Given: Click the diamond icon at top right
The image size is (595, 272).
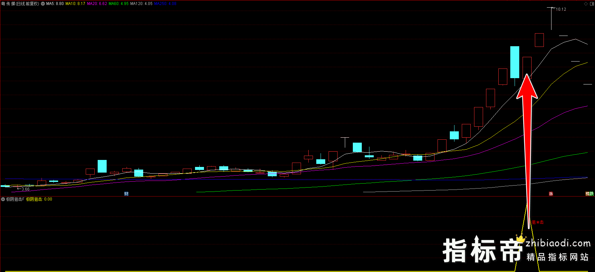Looking at the screenshot, I should point(586,4).
